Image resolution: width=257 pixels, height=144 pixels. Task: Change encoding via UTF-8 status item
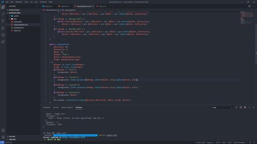pos(218,142)
